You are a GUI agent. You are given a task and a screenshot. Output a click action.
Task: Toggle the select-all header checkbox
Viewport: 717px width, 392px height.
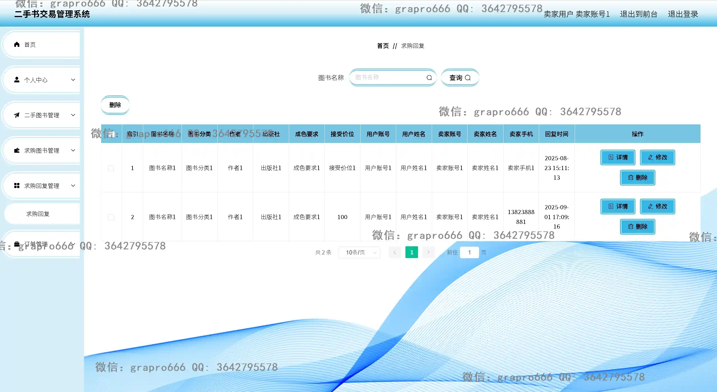click(x=112, y=134)
